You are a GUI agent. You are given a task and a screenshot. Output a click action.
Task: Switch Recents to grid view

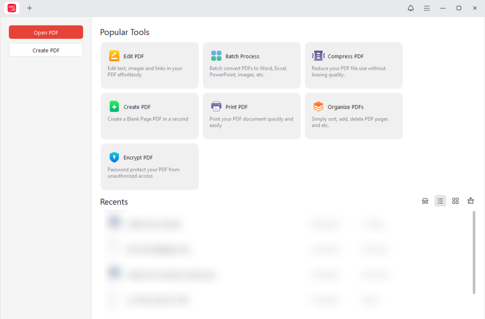[455, 201]
